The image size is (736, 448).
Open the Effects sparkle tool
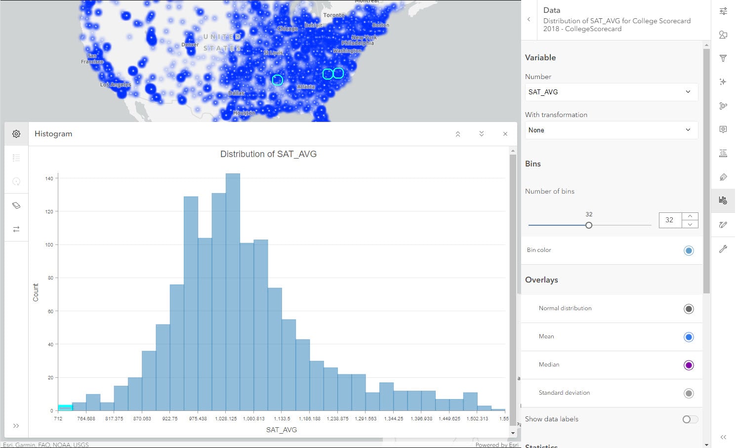click(723, 82)
